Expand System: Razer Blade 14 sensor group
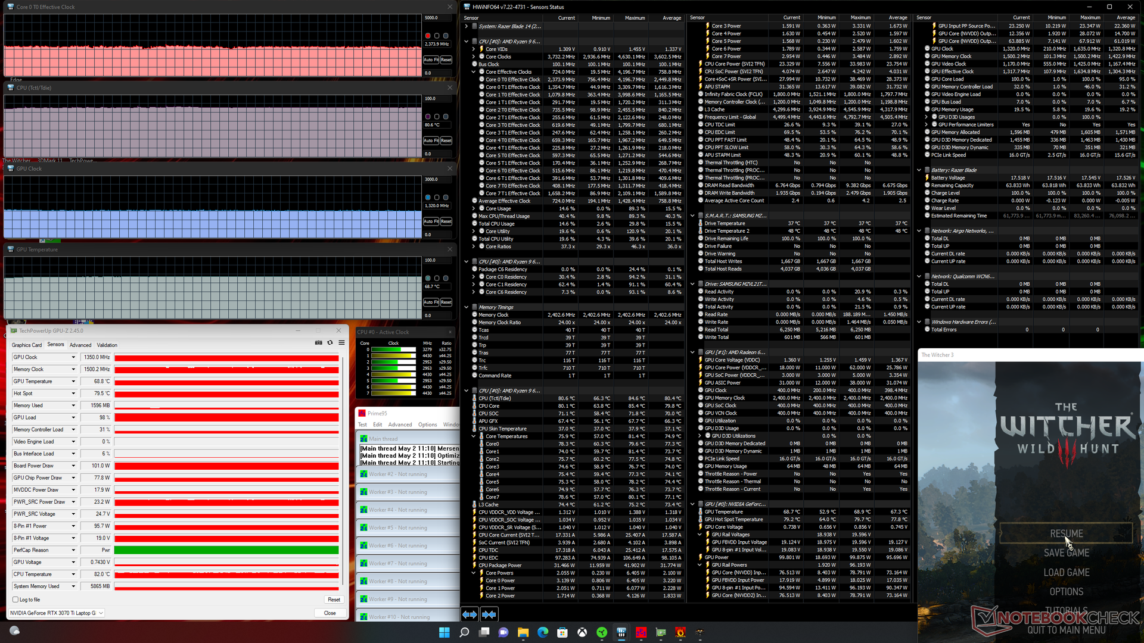The image size is (1144, 643). tap(467, 26)
